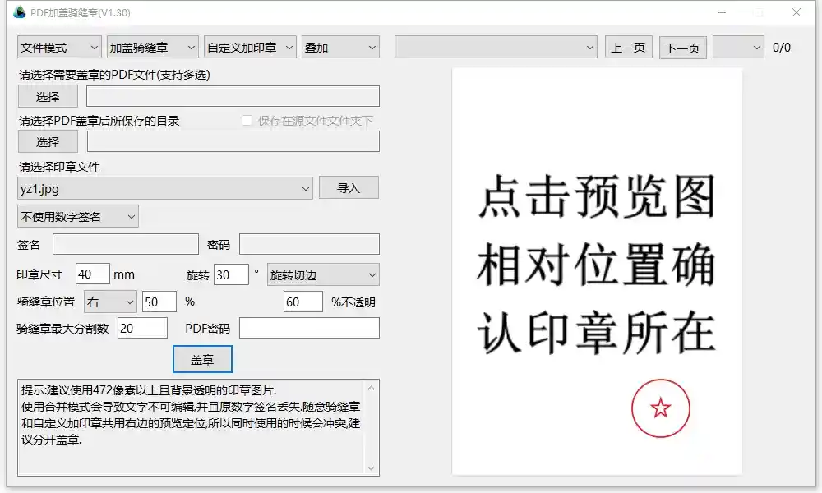The width and height of the screenshot is (822, 493).
Task: Go to next page with 下一页
Action: click(682, 48)
